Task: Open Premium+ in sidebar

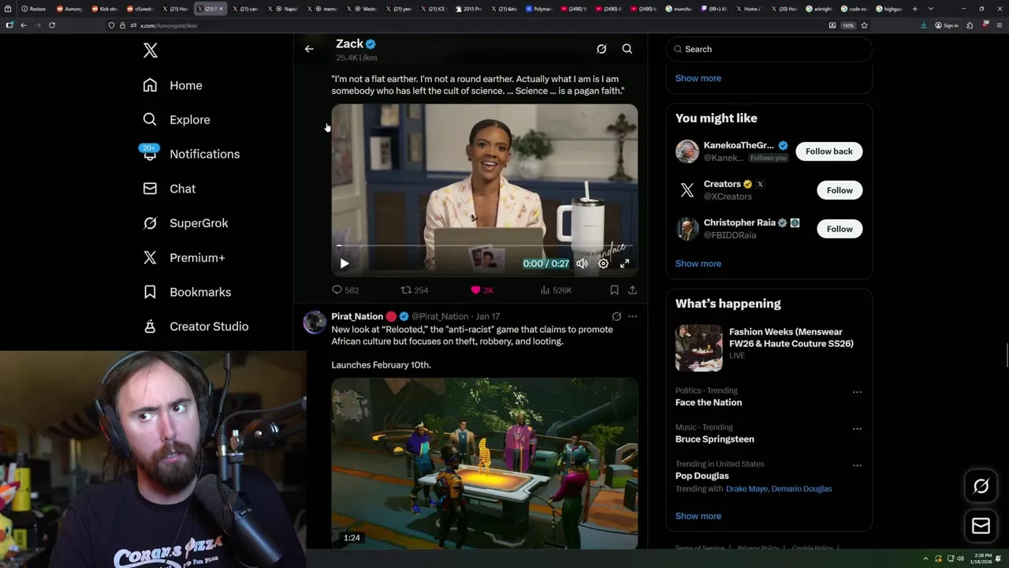Action: [184, 257]
